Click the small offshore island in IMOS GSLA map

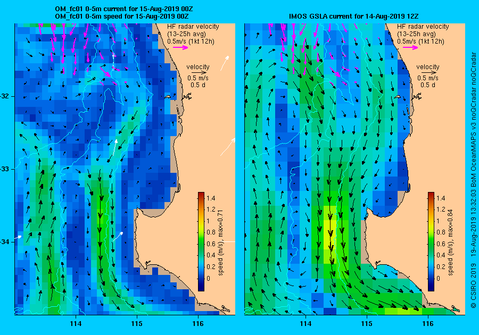point(397,97)
